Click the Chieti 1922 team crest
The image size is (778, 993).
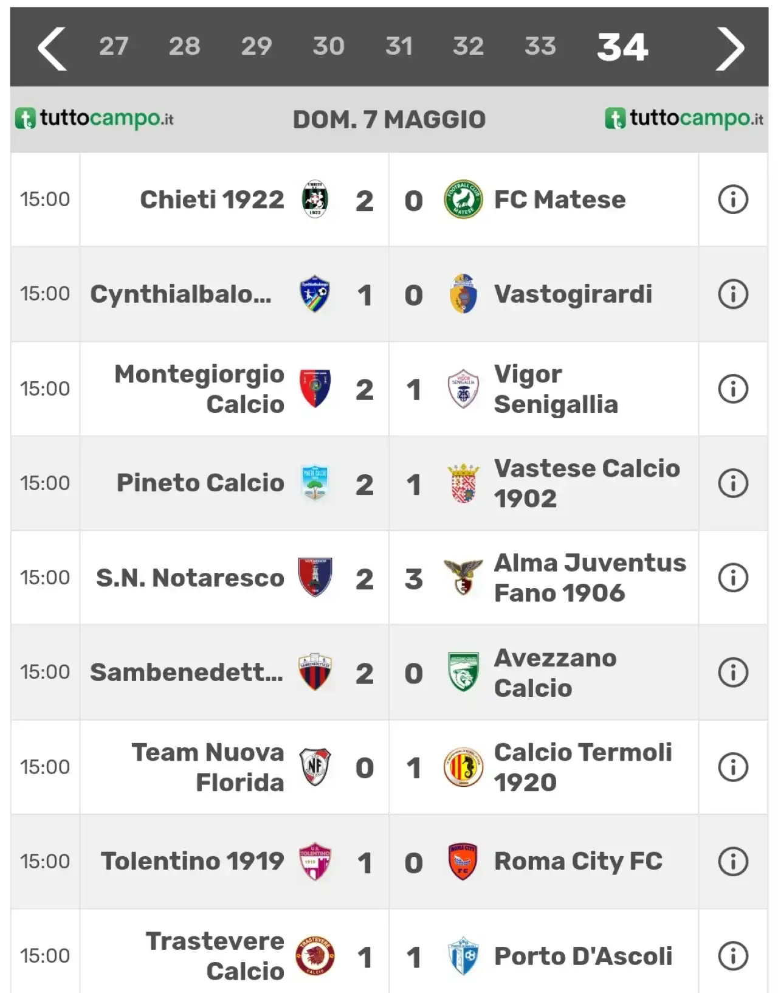315,199
